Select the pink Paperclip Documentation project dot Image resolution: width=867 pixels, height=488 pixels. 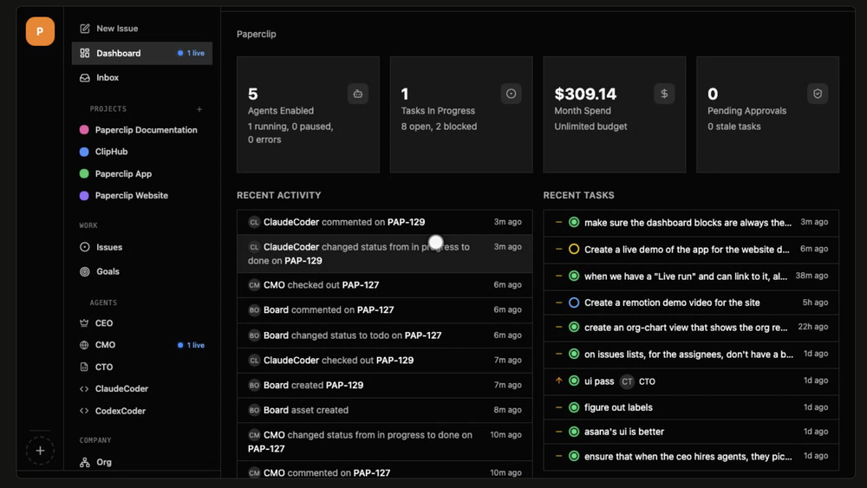(84, 130)
